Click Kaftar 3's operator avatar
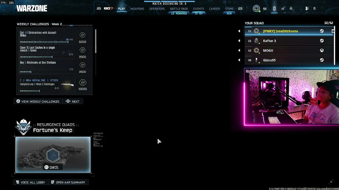The image size is (339, 190). 256,41
